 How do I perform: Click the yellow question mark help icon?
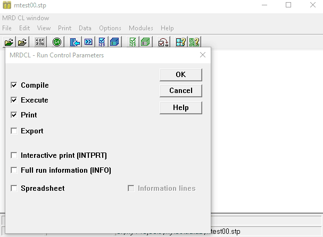(194, 42)
